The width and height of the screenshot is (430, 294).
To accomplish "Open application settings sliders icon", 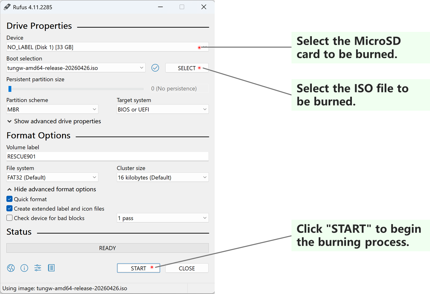I will (38, 268).
